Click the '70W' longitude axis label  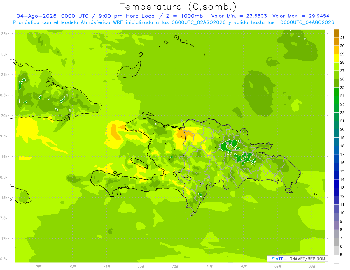tap(244, 266)
